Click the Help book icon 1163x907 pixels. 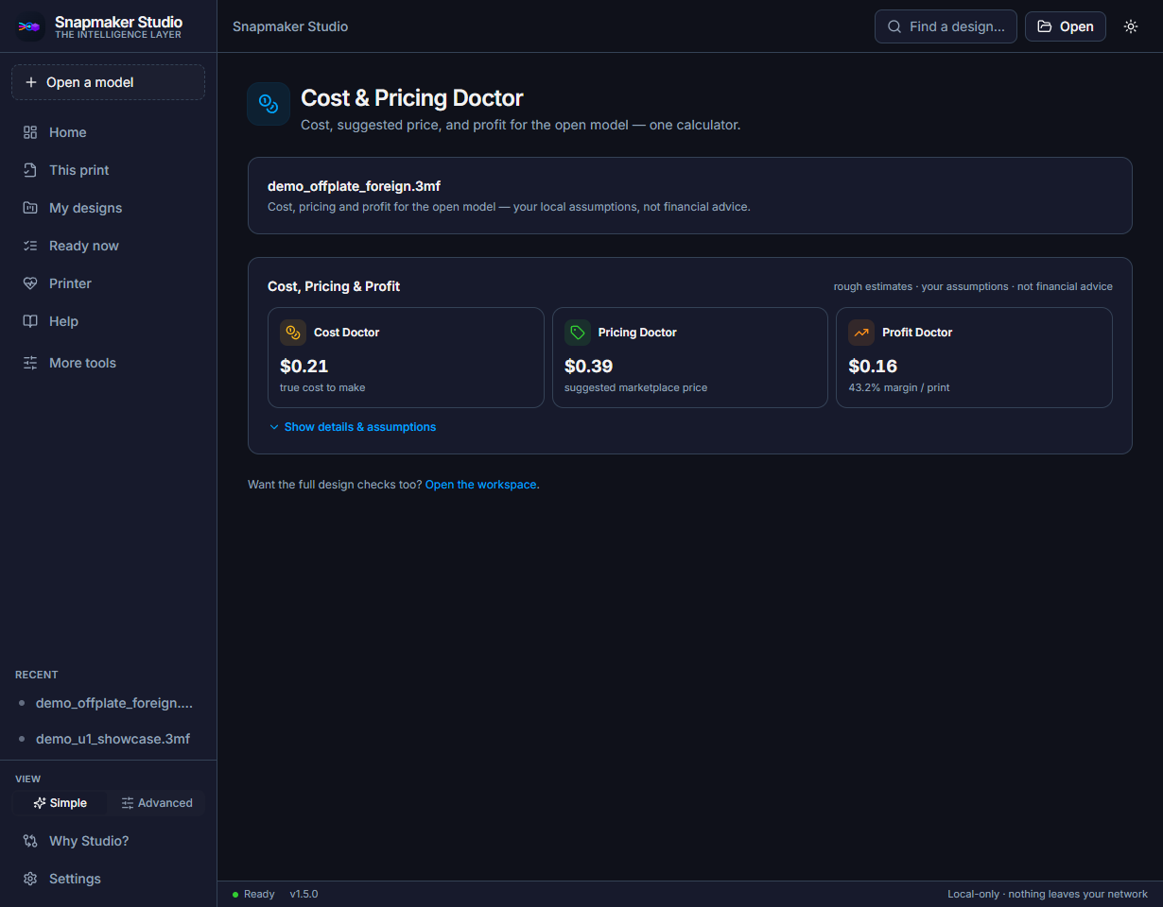point(30,321)
